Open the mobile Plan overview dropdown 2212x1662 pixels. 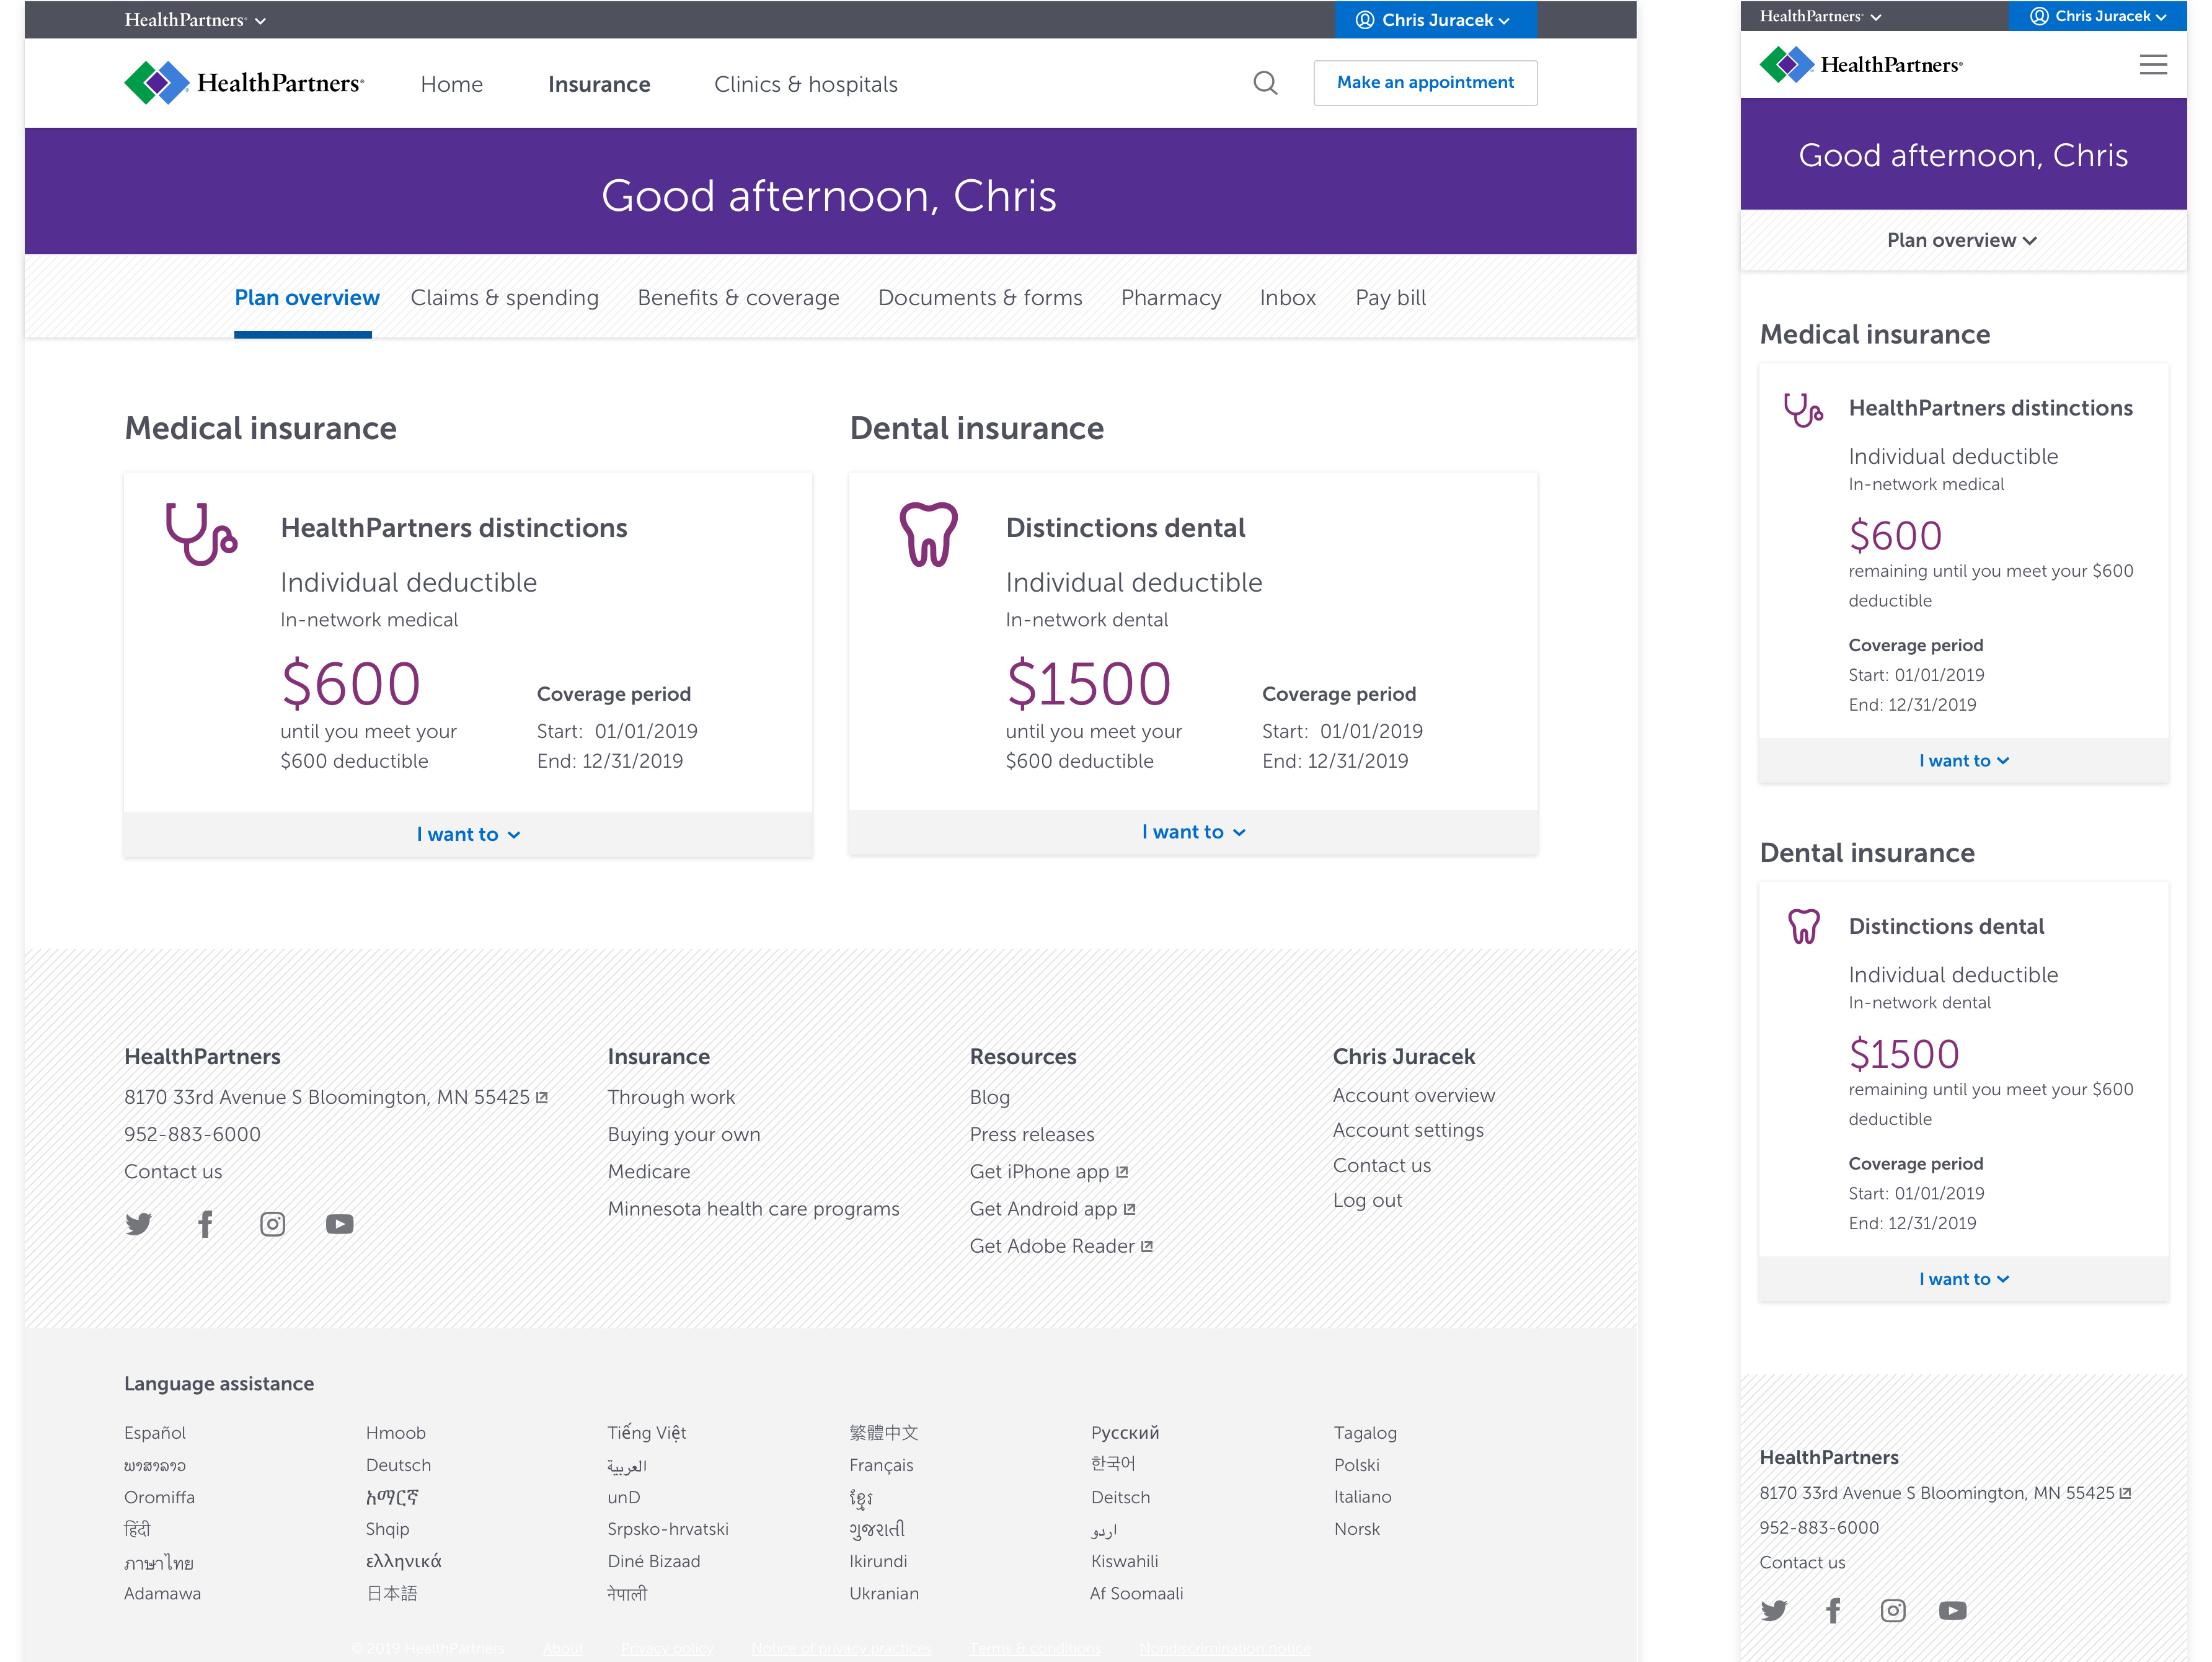[x=1961, y=240]
